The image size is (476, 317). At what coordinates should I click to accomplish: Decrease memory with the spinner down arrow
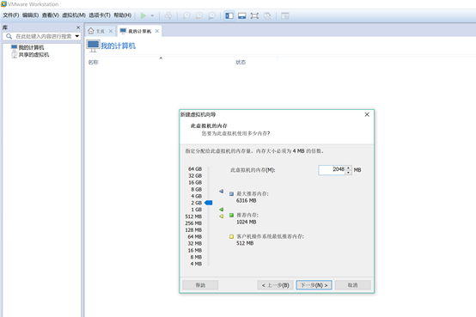349,173
